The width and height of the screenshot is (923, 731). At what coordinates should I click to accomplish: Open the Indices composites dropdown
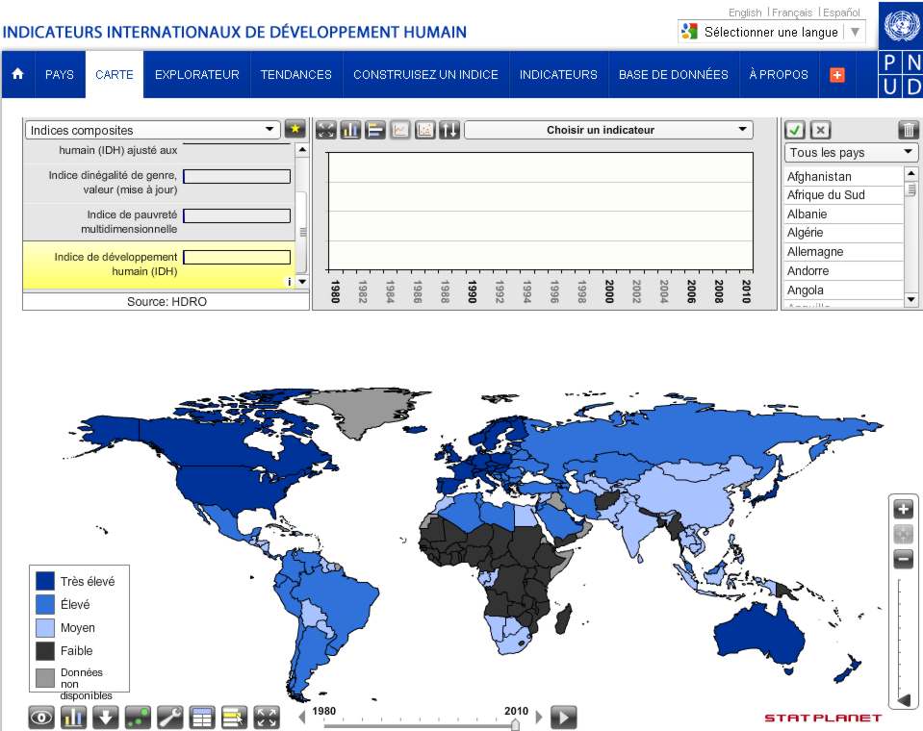coord(152,130)
